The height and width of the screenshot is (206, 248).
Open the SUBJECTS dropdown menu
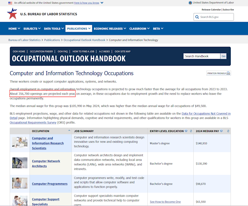[x=32, y=29]
